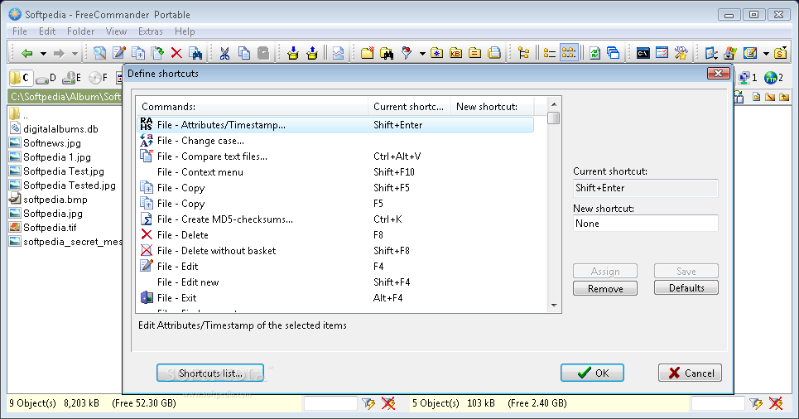Click the commands list scrollbar down arrow
The image size is (799, 419).
coord(554,306)
